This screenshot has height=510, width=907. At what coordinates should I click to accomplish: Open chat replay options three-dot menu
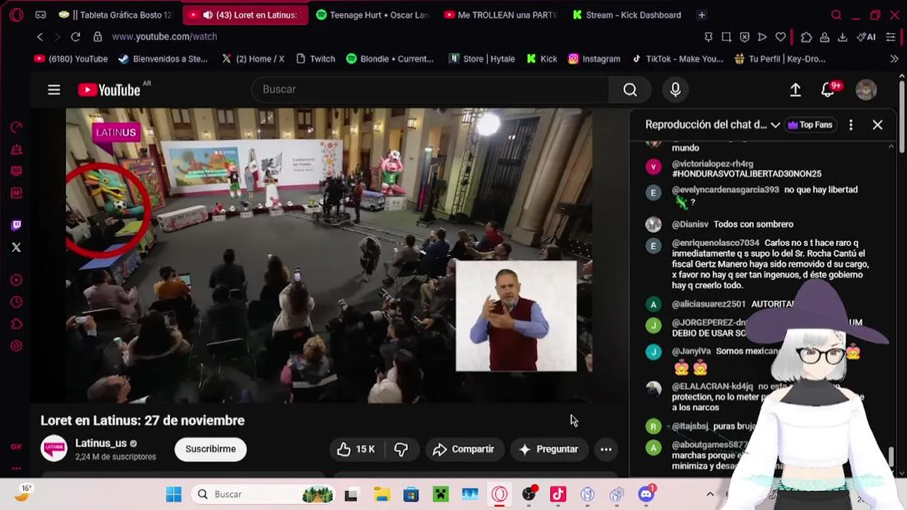pos(850,125)
